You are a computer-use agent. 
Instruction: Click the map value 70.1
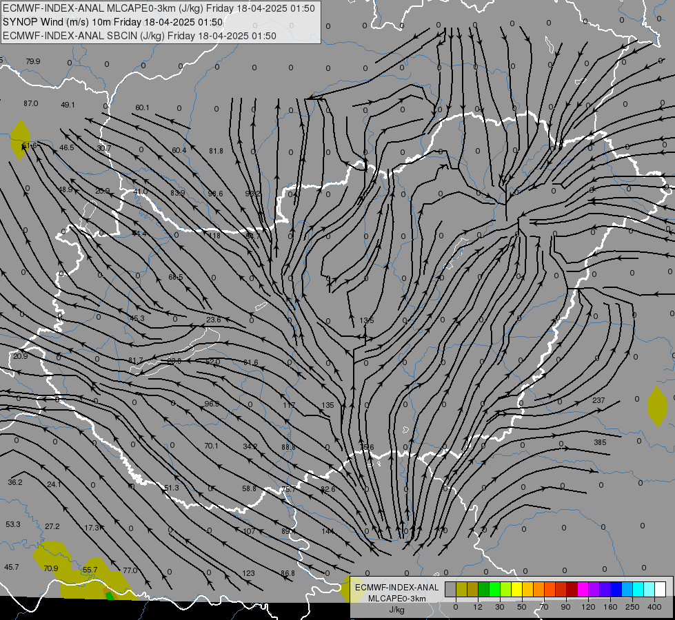211,446
